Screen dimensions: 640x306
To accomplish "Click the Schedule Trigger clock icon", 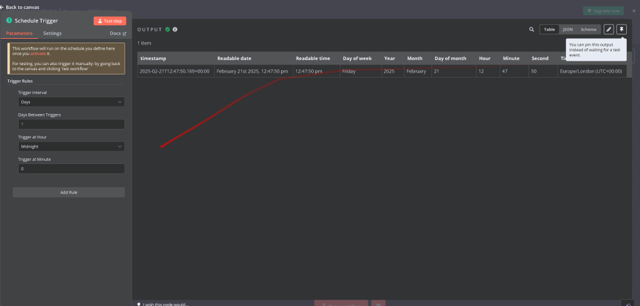I will click(x=9, y=21).
